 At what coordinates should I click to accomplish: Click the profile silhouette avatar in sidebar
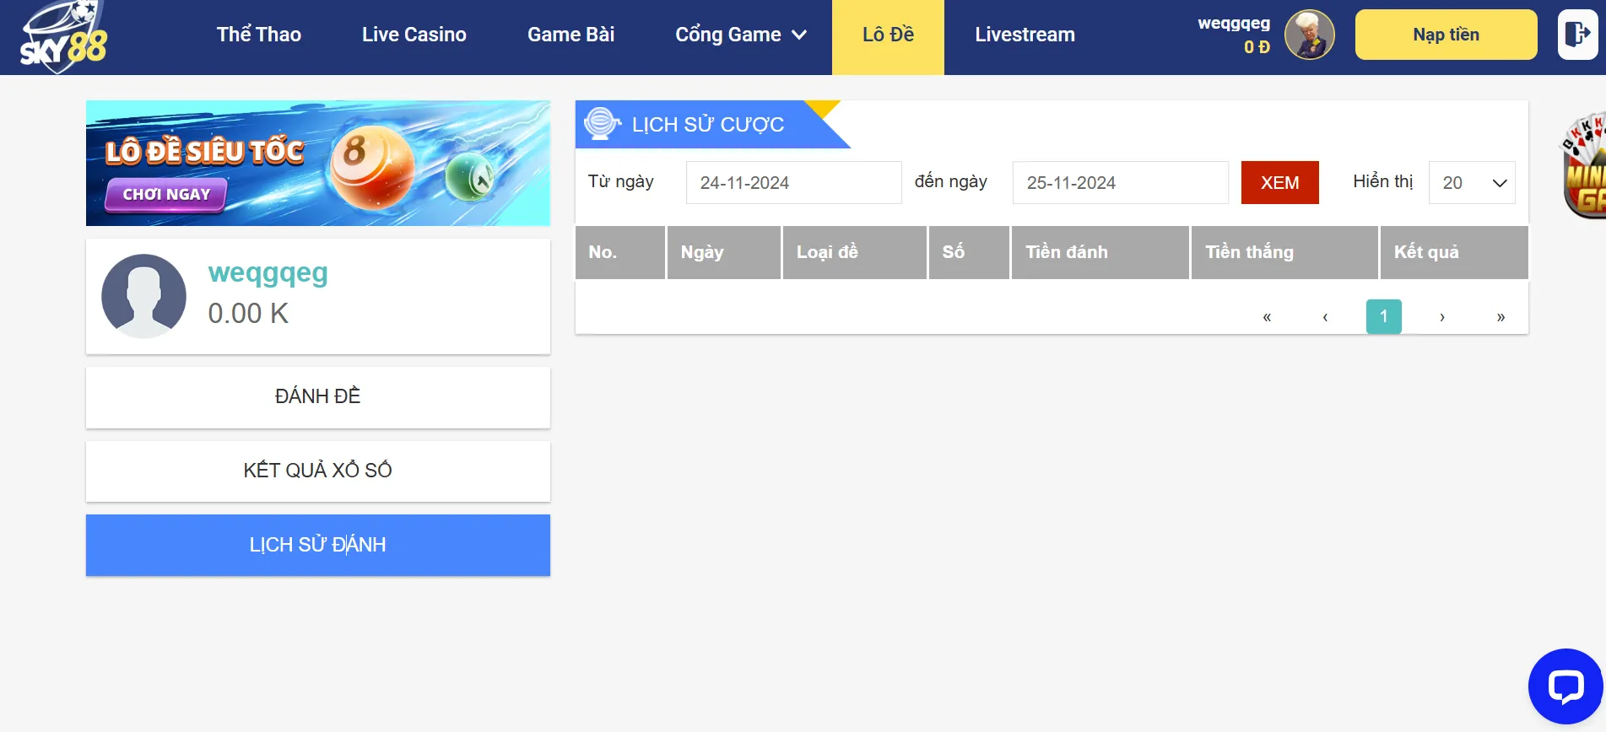click(x=143, y=296)
